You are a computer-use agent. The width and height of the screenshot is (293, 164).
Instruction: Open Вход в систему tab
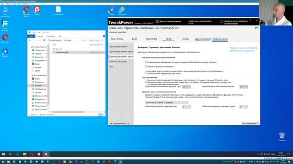117,39
